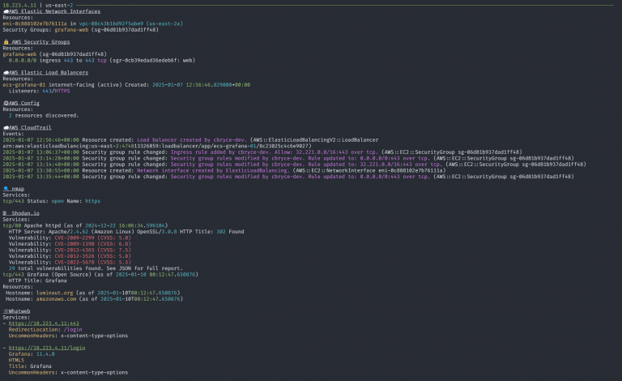
Task: Click the HTML5 entry under Whatweb
Action: coord(16,360)
